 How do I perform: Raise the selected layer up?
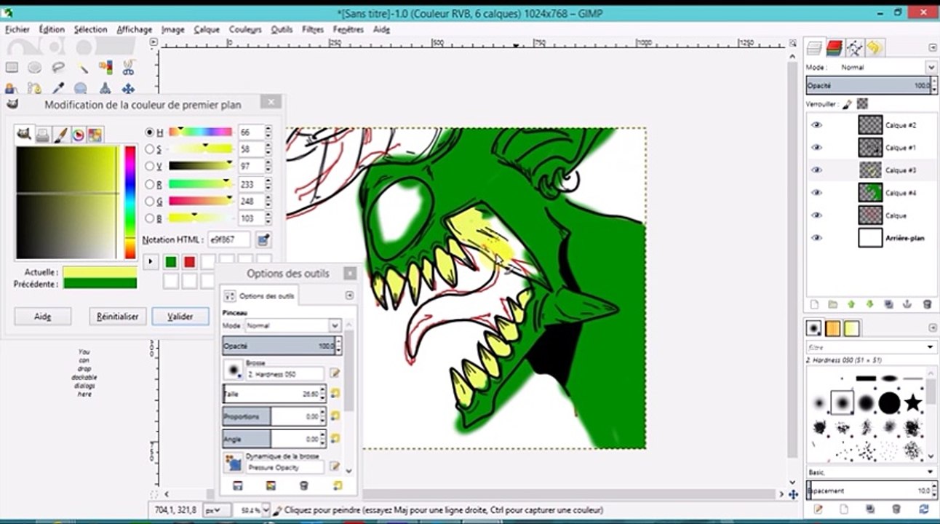pyautogui.click(x=851, y=304)
